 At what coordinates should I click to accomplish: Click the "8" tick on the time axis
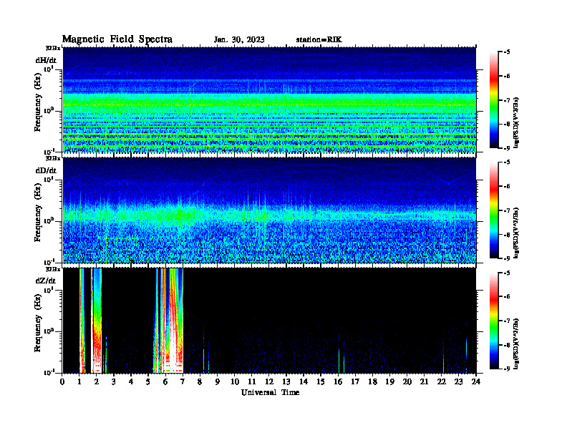pyautogui.click(x=200, y=381)
